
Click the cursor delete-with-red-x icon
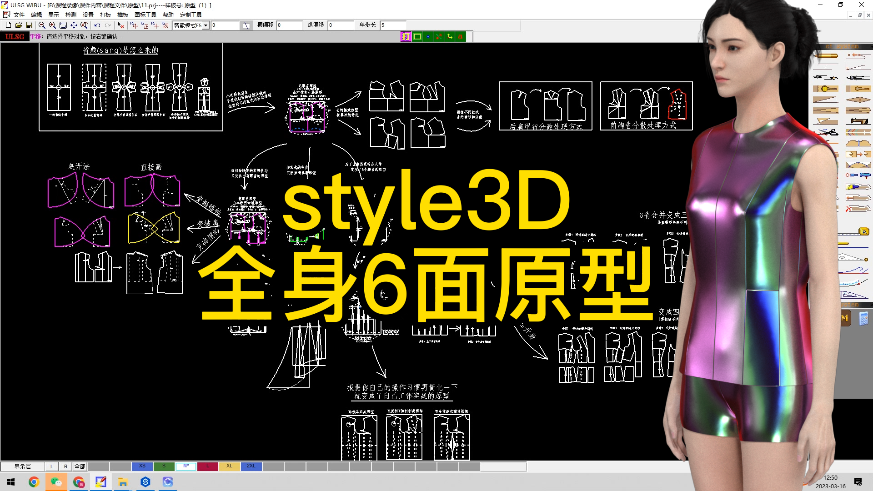(x=120, y=25)
